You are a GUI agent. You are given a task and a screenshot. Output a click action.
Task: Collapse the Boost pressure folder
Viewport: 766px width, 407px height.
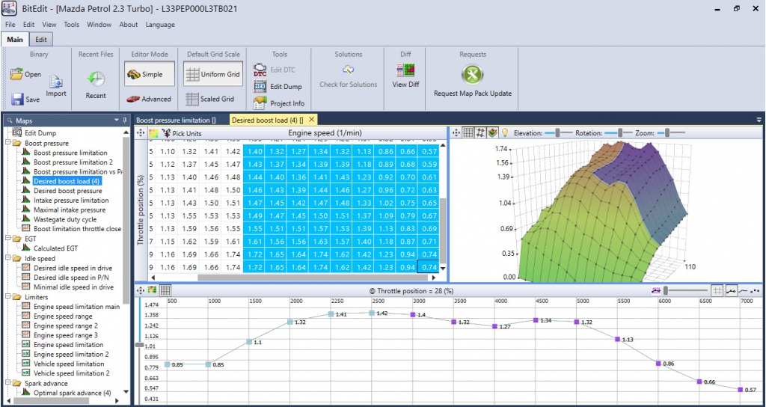(7, 143)
